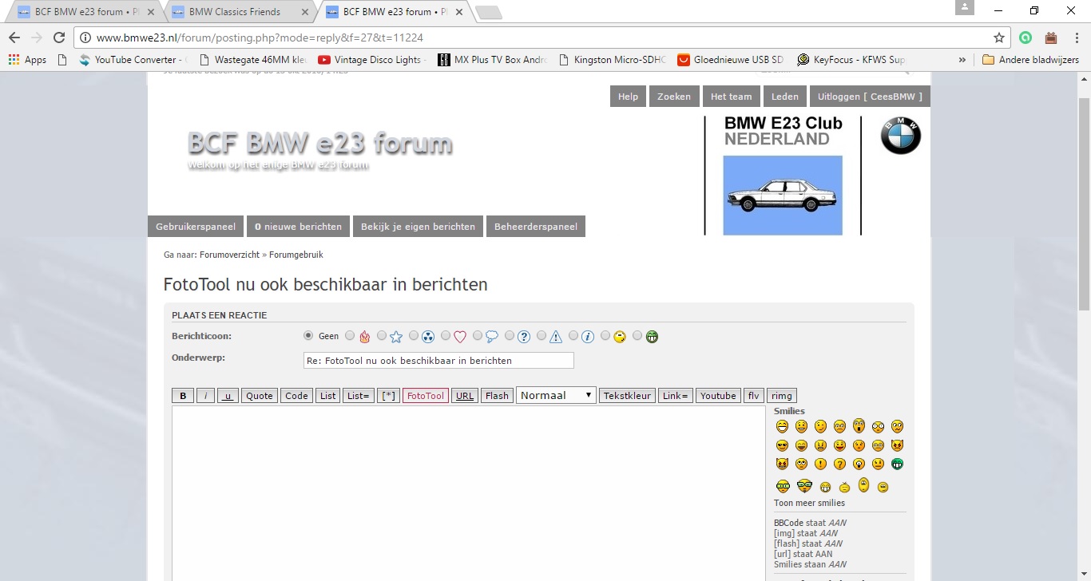Click the brown extension icon in the toolbar

(1051, 38)
